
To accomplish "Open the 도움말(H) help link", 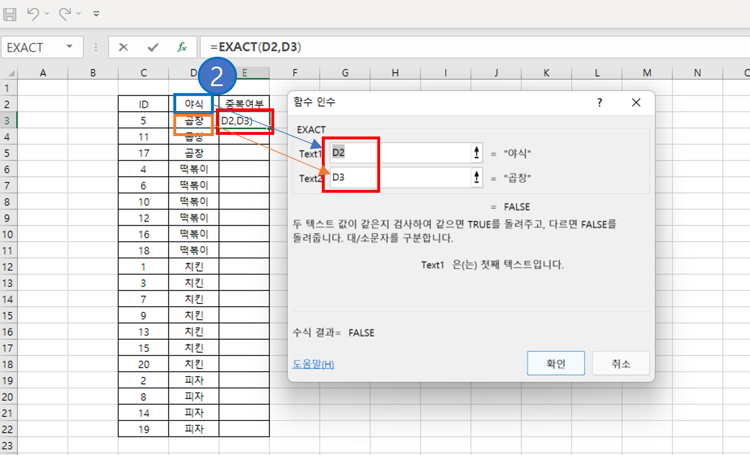I will click(x=313, y=364).
